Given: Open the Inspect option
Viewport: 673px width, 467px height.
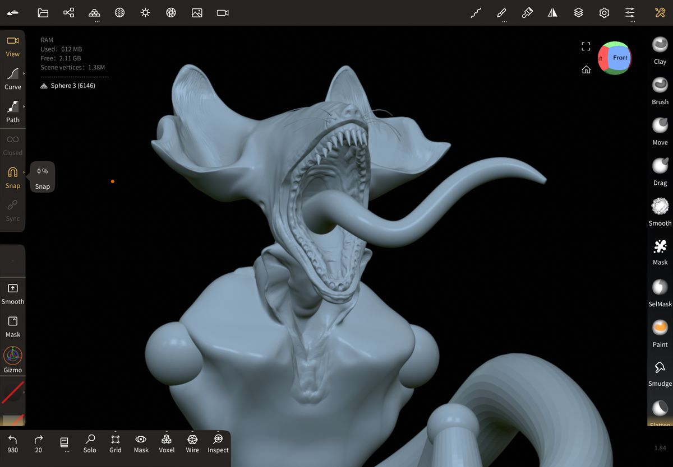Looking at the screenshot, I should pos(218,443).
